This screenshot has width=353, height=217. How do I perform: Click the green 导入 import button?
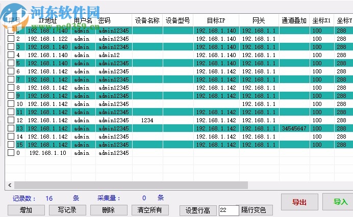coord(338,202)
